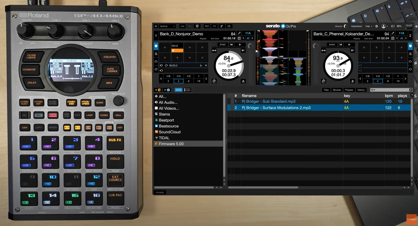Image resolution: width=418 pixels, height=226 pixels.
Task: Toggle Repeat on deck 2
Action: tap(357, 39)
